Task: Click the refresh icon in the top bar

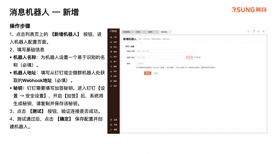Action: click(249, 31)
